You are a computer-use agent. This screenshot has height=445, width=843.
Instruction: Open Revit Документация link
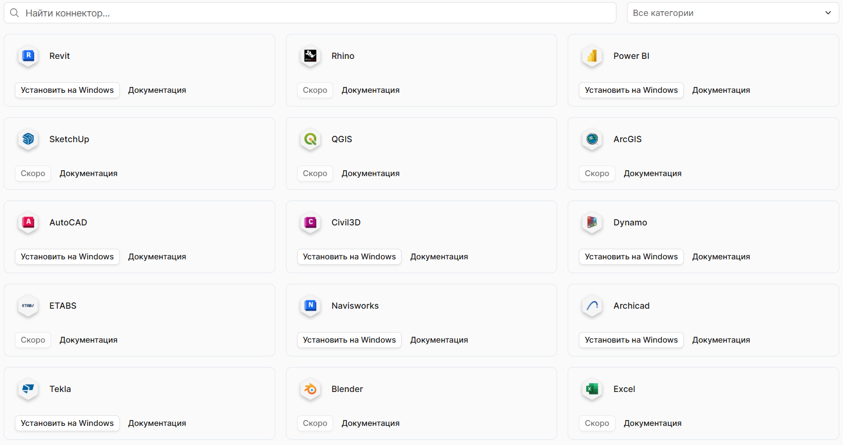(x=157, y=90)
